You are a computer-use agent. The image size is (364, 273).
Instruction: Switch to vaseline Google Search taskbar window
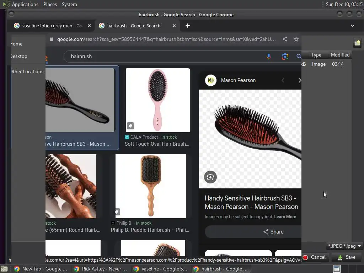tap(161, 269)
